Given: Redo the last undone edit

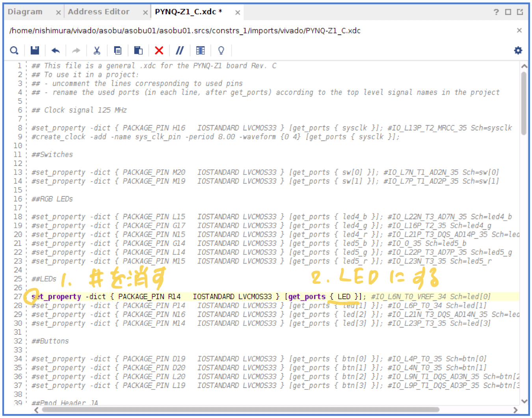Looking at the screenshot, I should click(x=76, y=50).
